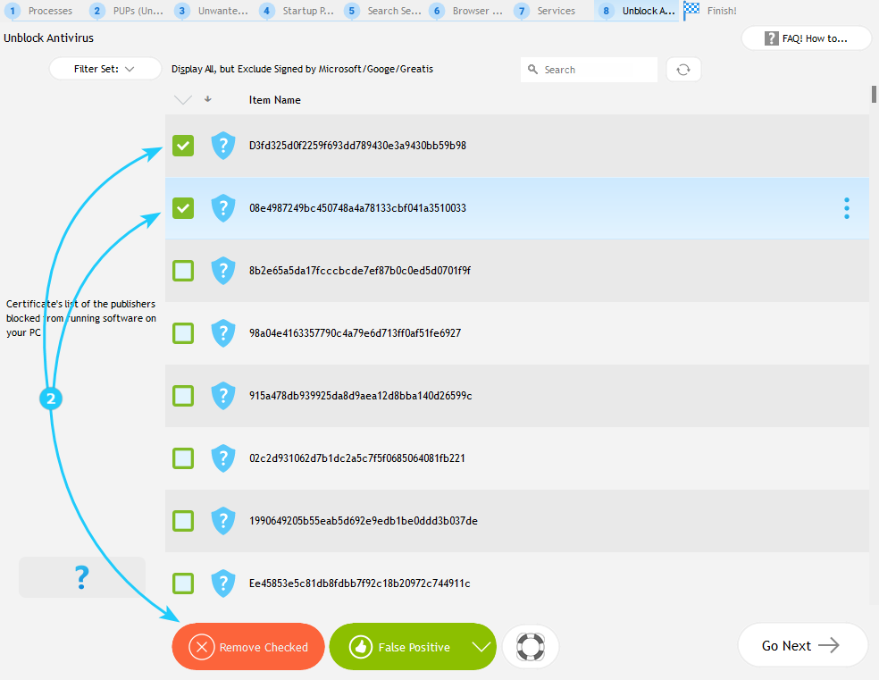The height and width of the screenshot is (680, 879).
Task: Uncheck the D3fd325d0f2259f certificate checkbox
Action: tap(183, 146)
